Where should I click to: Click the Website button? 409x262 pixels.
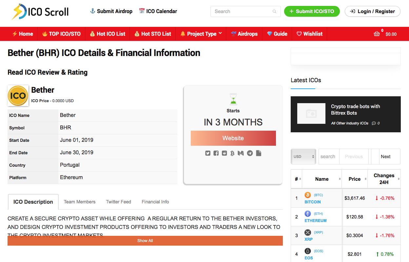233,138
